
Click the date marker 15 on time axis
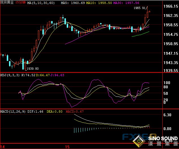pyautogui.click(x=67, y=147)
